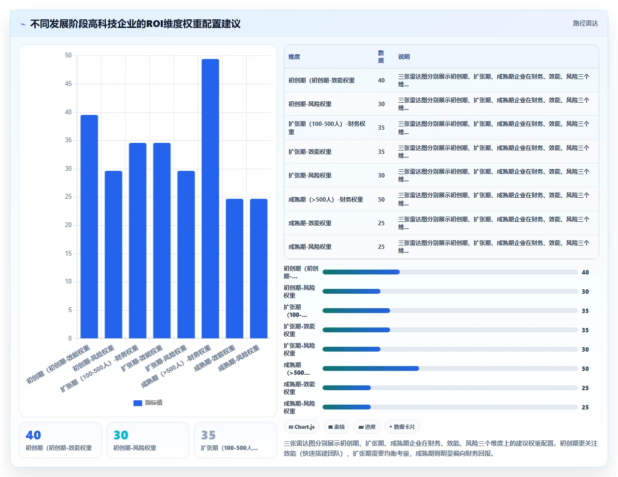Select table row 扩张期-效能权重
The height and width of the screenshot is (477, 618).
(x=441, y=151)
